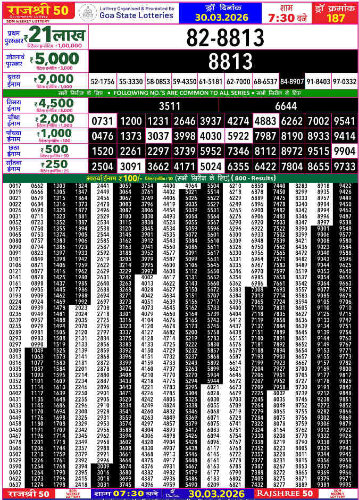Click seventh prize number 5024
Screen dimensions: 359x500
(x=211, y=166)
